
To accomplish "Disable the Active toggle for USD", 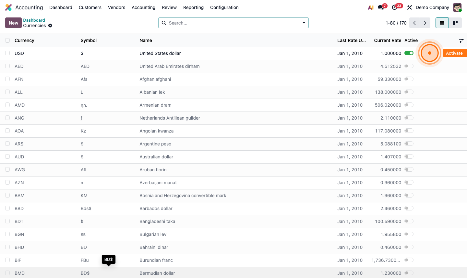I will [x=409, y=53].
